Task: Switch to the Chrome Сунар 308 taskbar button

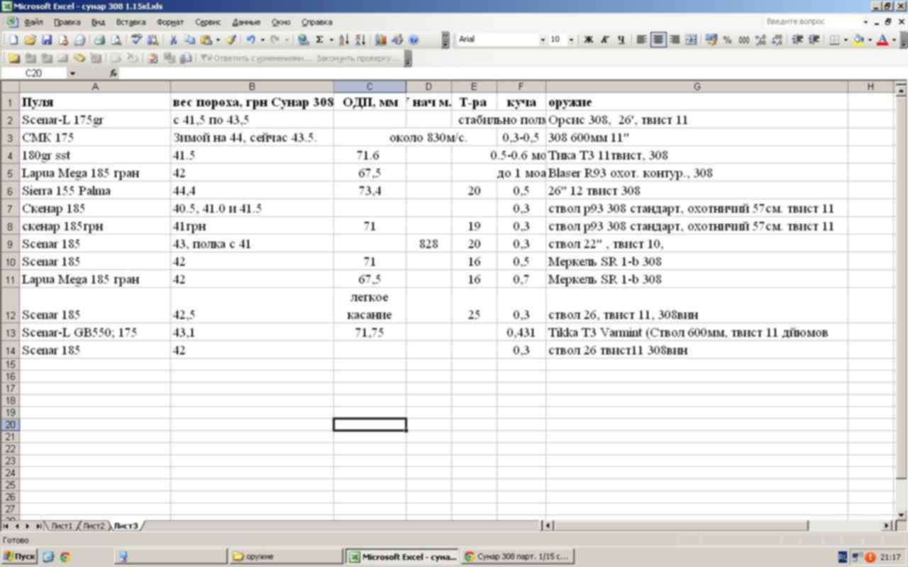Action: [x=518, y=557]
